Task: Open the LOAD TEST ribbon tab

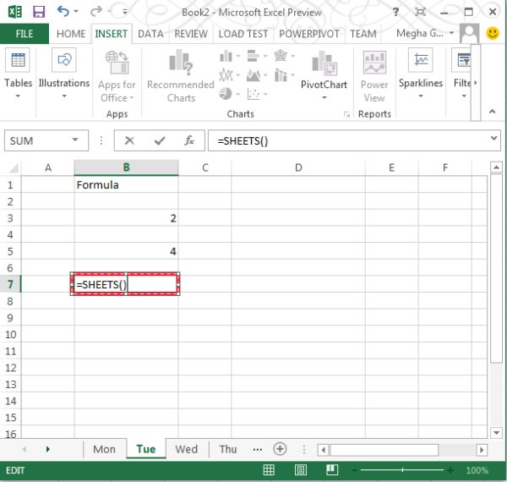Action: [243, 34]
